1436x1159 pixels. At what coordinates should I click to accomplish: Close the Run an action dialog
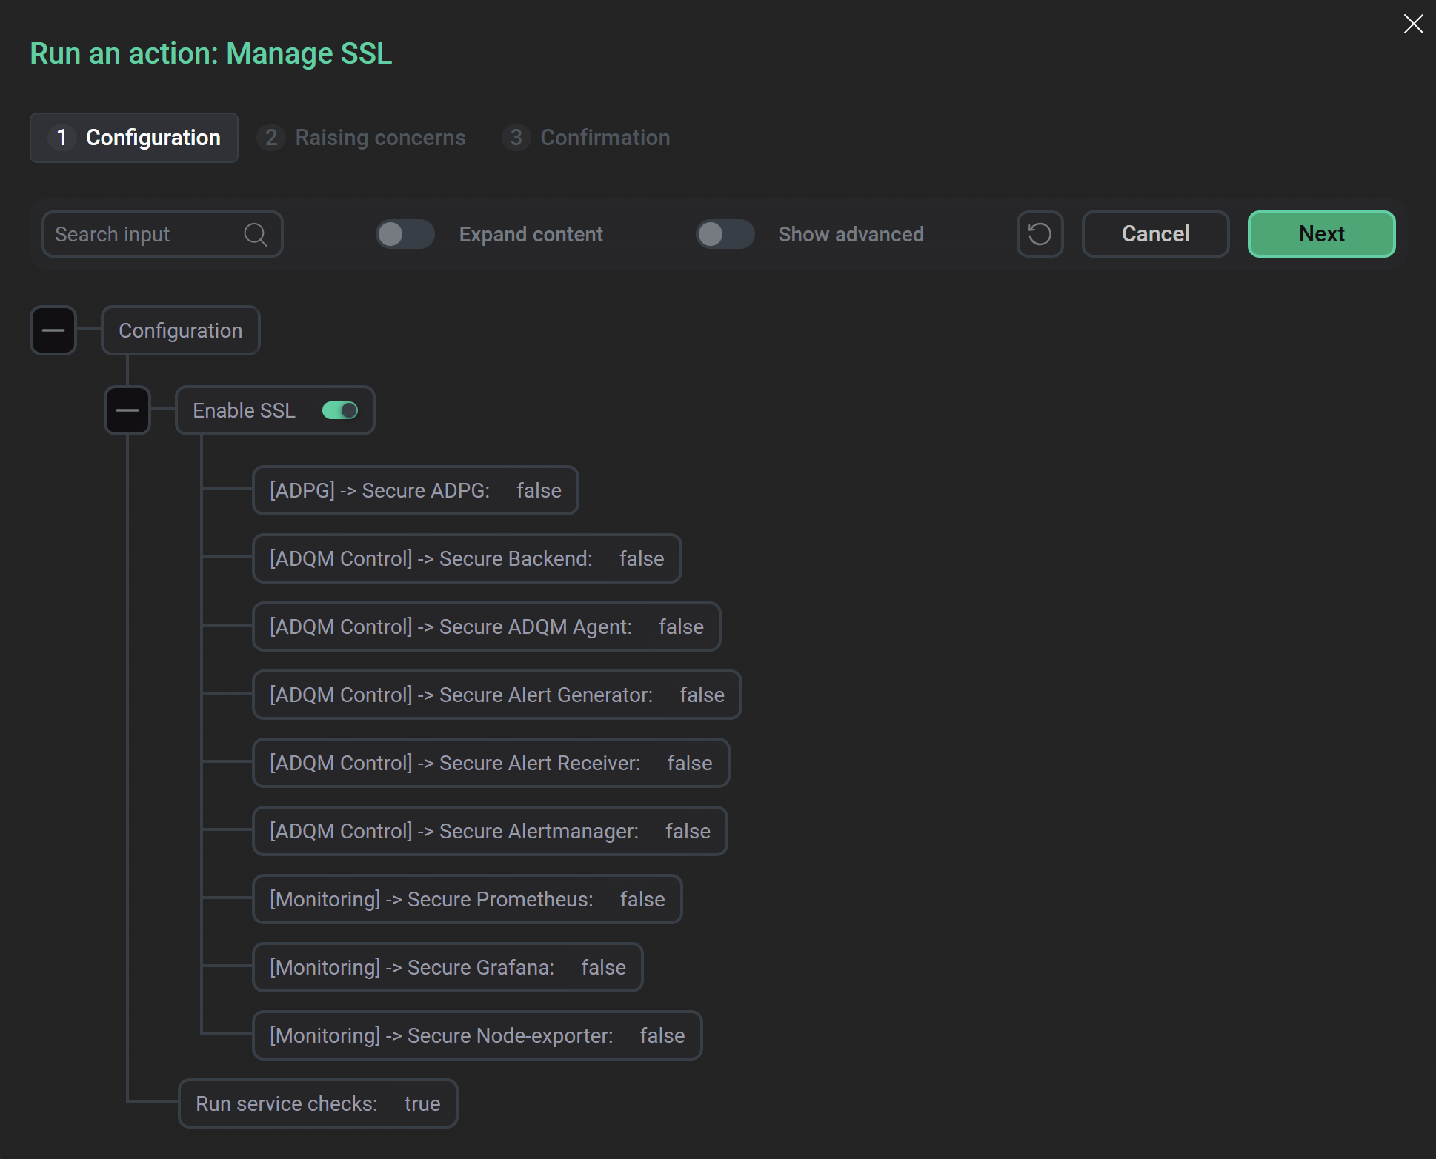1413,24
